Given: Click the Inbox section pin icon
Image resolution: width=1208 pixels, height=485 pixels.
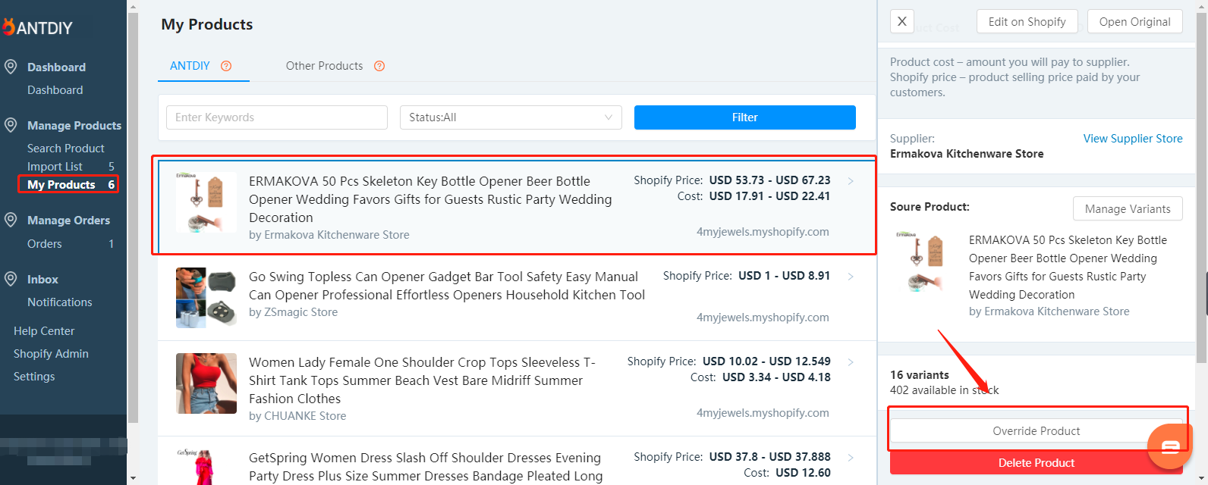Looking at the screenshot, I should [x=11, y=279].
